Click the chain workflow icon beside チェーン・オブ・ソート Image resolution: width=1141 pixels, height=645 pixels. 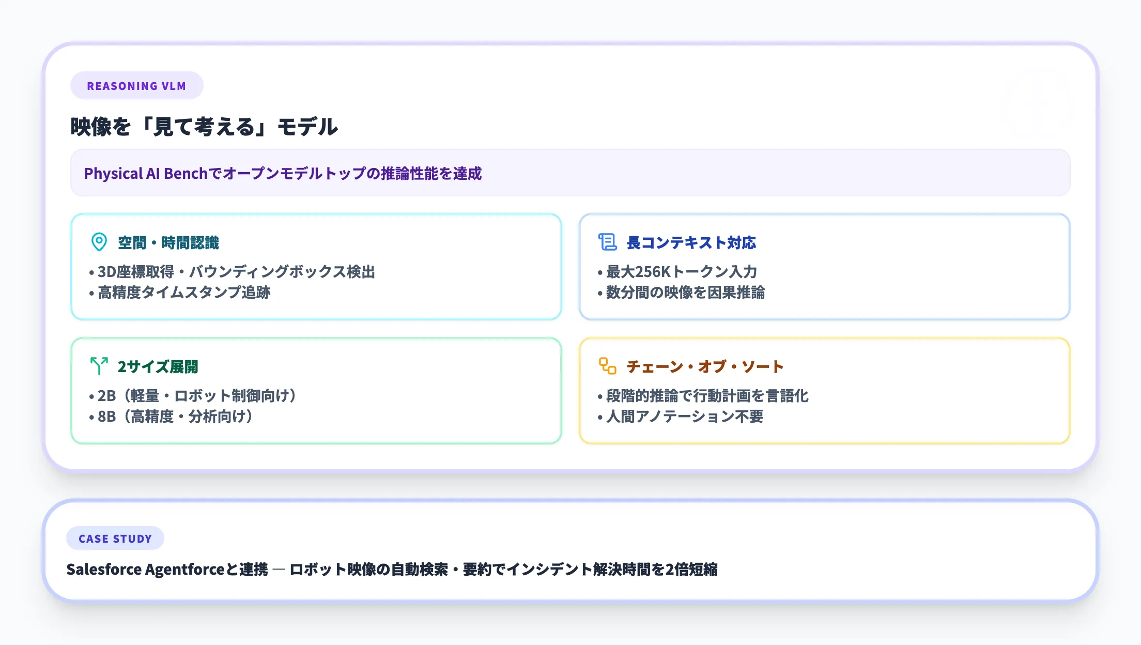tap(607, 366)
